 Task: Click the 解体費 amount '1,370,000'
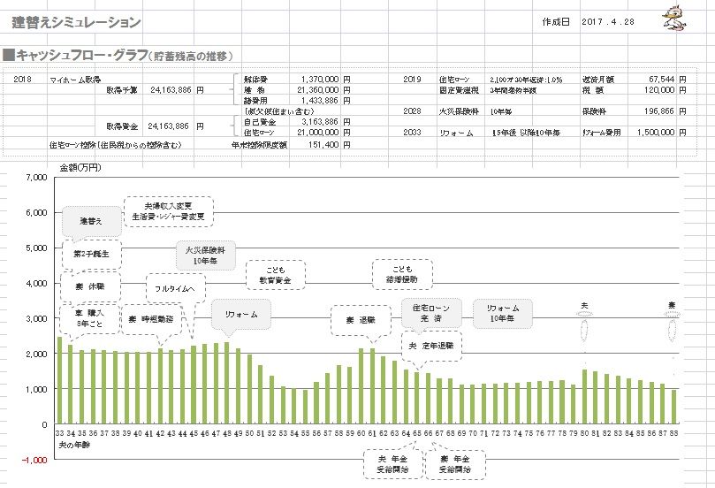pyautogui.click(x=320, y=80)
